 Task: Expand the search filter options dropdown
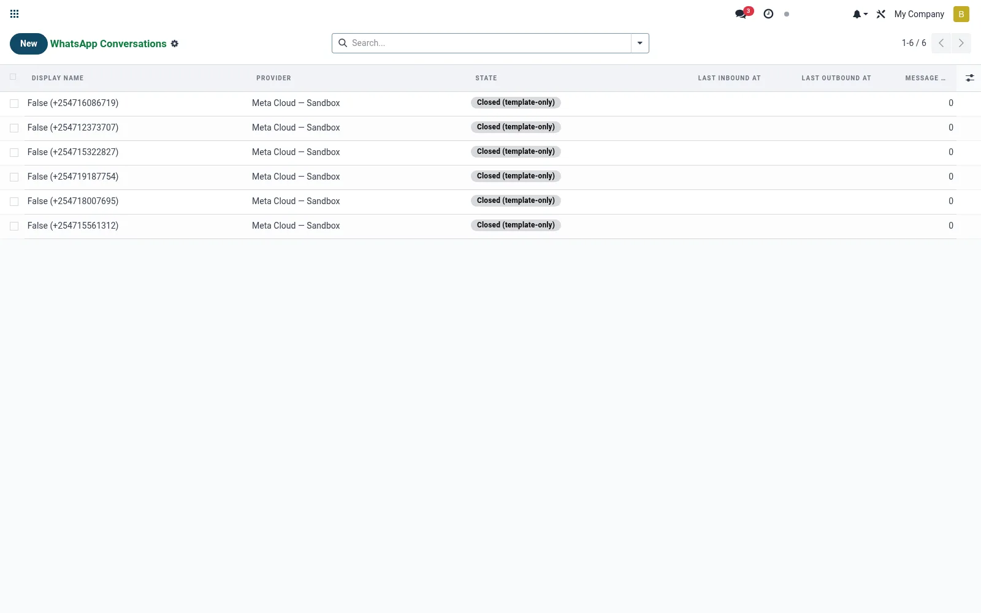[639, 43]
